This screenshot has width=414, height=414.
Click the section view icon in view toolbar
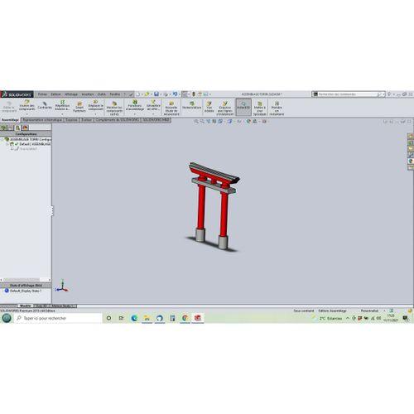pyautogui.click(x=214, y=121)
